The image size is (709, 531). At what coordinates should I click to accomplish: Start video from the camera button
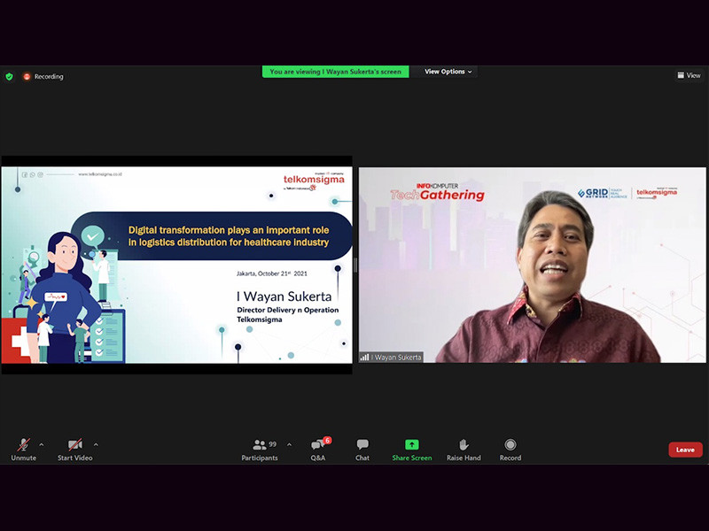click(75, 449)
